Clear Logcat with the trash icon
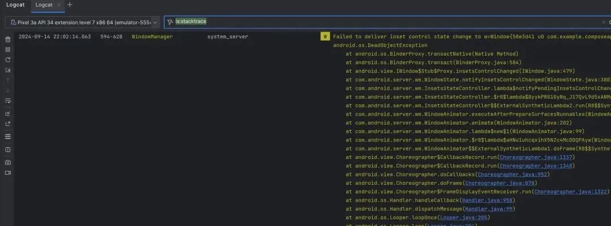The image size is (611, 226). [x=7, y=39]
